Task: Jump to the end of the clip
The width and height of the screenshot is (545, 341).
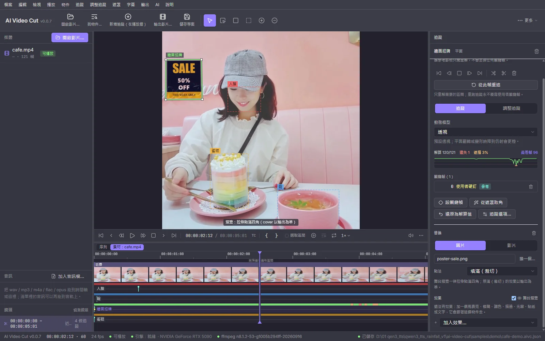Action: pyautogui.click(x=174, y=235)
